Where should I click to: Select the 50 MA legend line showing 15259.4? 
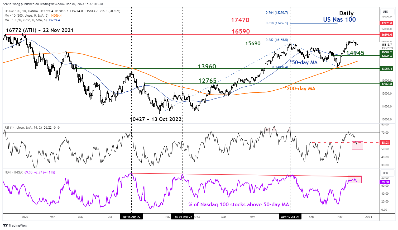(x=32, y=20)
